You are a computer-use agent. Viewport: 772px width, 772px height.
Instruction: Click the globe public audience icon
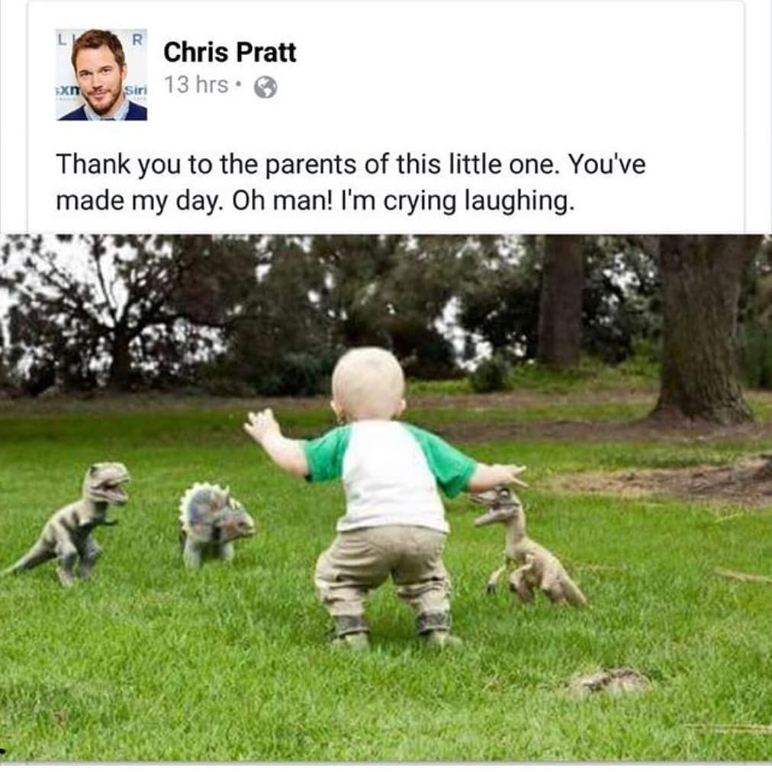265,88
